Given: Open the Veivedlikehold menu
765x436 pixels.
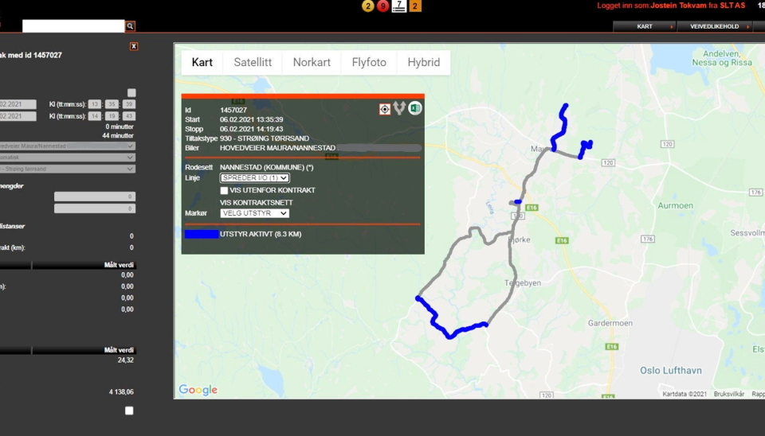Looking at the screenshot, I should coord(713,26).
